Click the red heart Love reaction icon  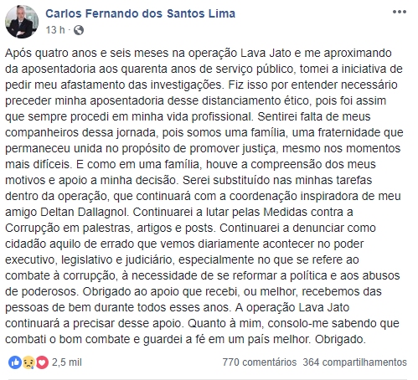[42, 362]
